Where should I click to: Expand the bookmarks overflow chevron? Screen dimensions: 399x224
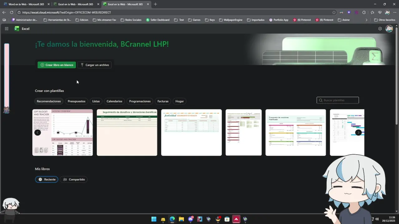(367, 20)
